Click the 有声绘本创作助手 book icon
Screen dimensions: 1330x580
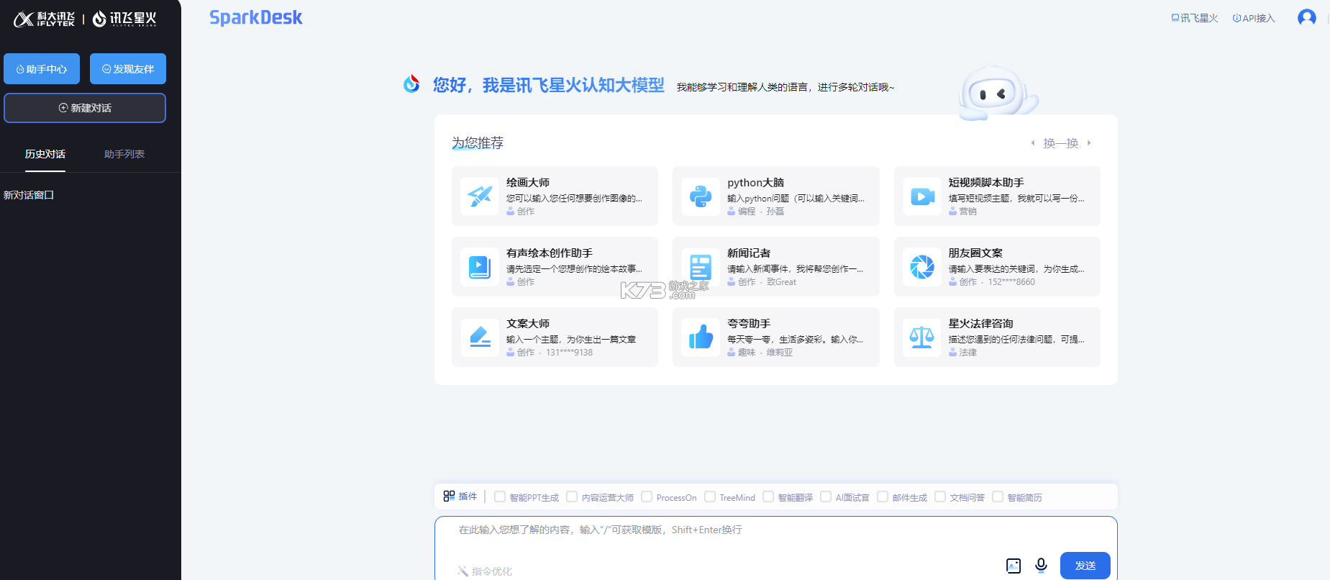pos(480,267)
